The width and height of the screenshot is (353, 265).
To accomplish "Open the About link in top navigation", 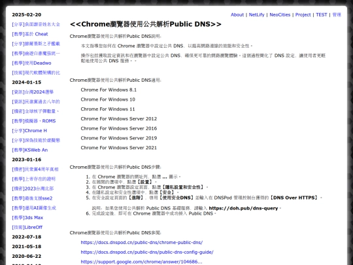I will 237,14.
